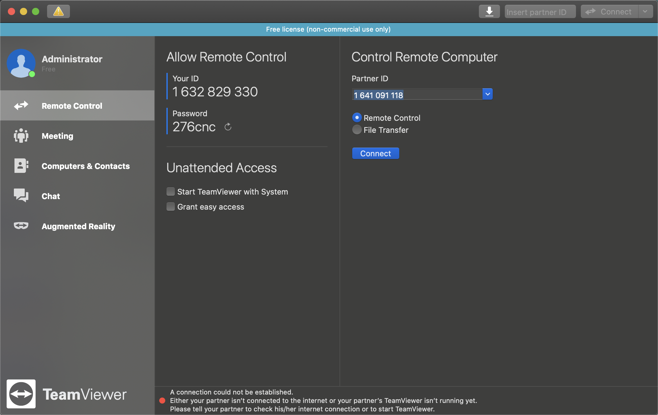
Task: Click the download arrow icon in toolbar
Action: coord(489,11)
